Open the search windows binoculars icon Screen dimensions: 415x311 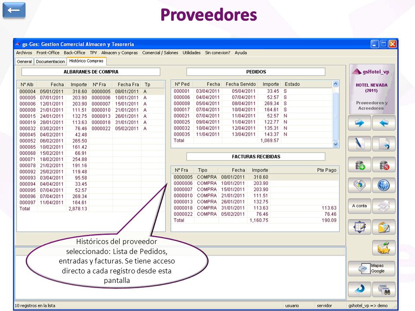click(384, 289)
